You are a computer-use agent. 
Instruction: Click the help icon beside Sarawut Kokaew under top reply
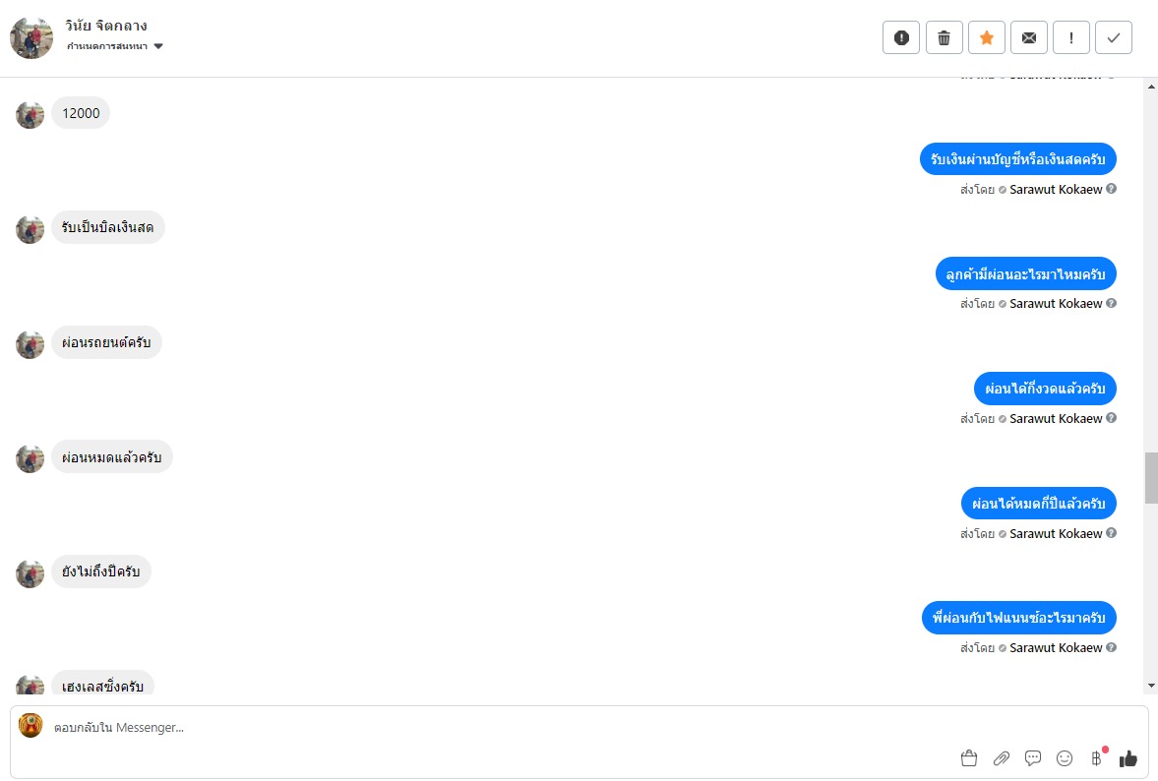coord(1112,189)
